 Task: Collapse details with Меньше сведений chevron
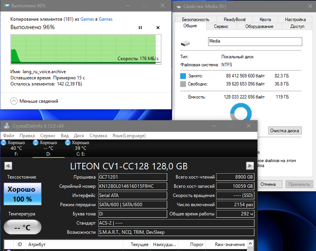point(14,101)
